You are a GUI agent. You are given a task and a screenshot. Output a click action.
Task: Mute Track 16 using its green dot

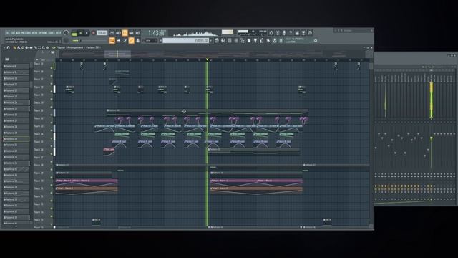52,76
